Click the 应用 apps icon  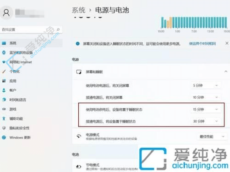(4, 81)
